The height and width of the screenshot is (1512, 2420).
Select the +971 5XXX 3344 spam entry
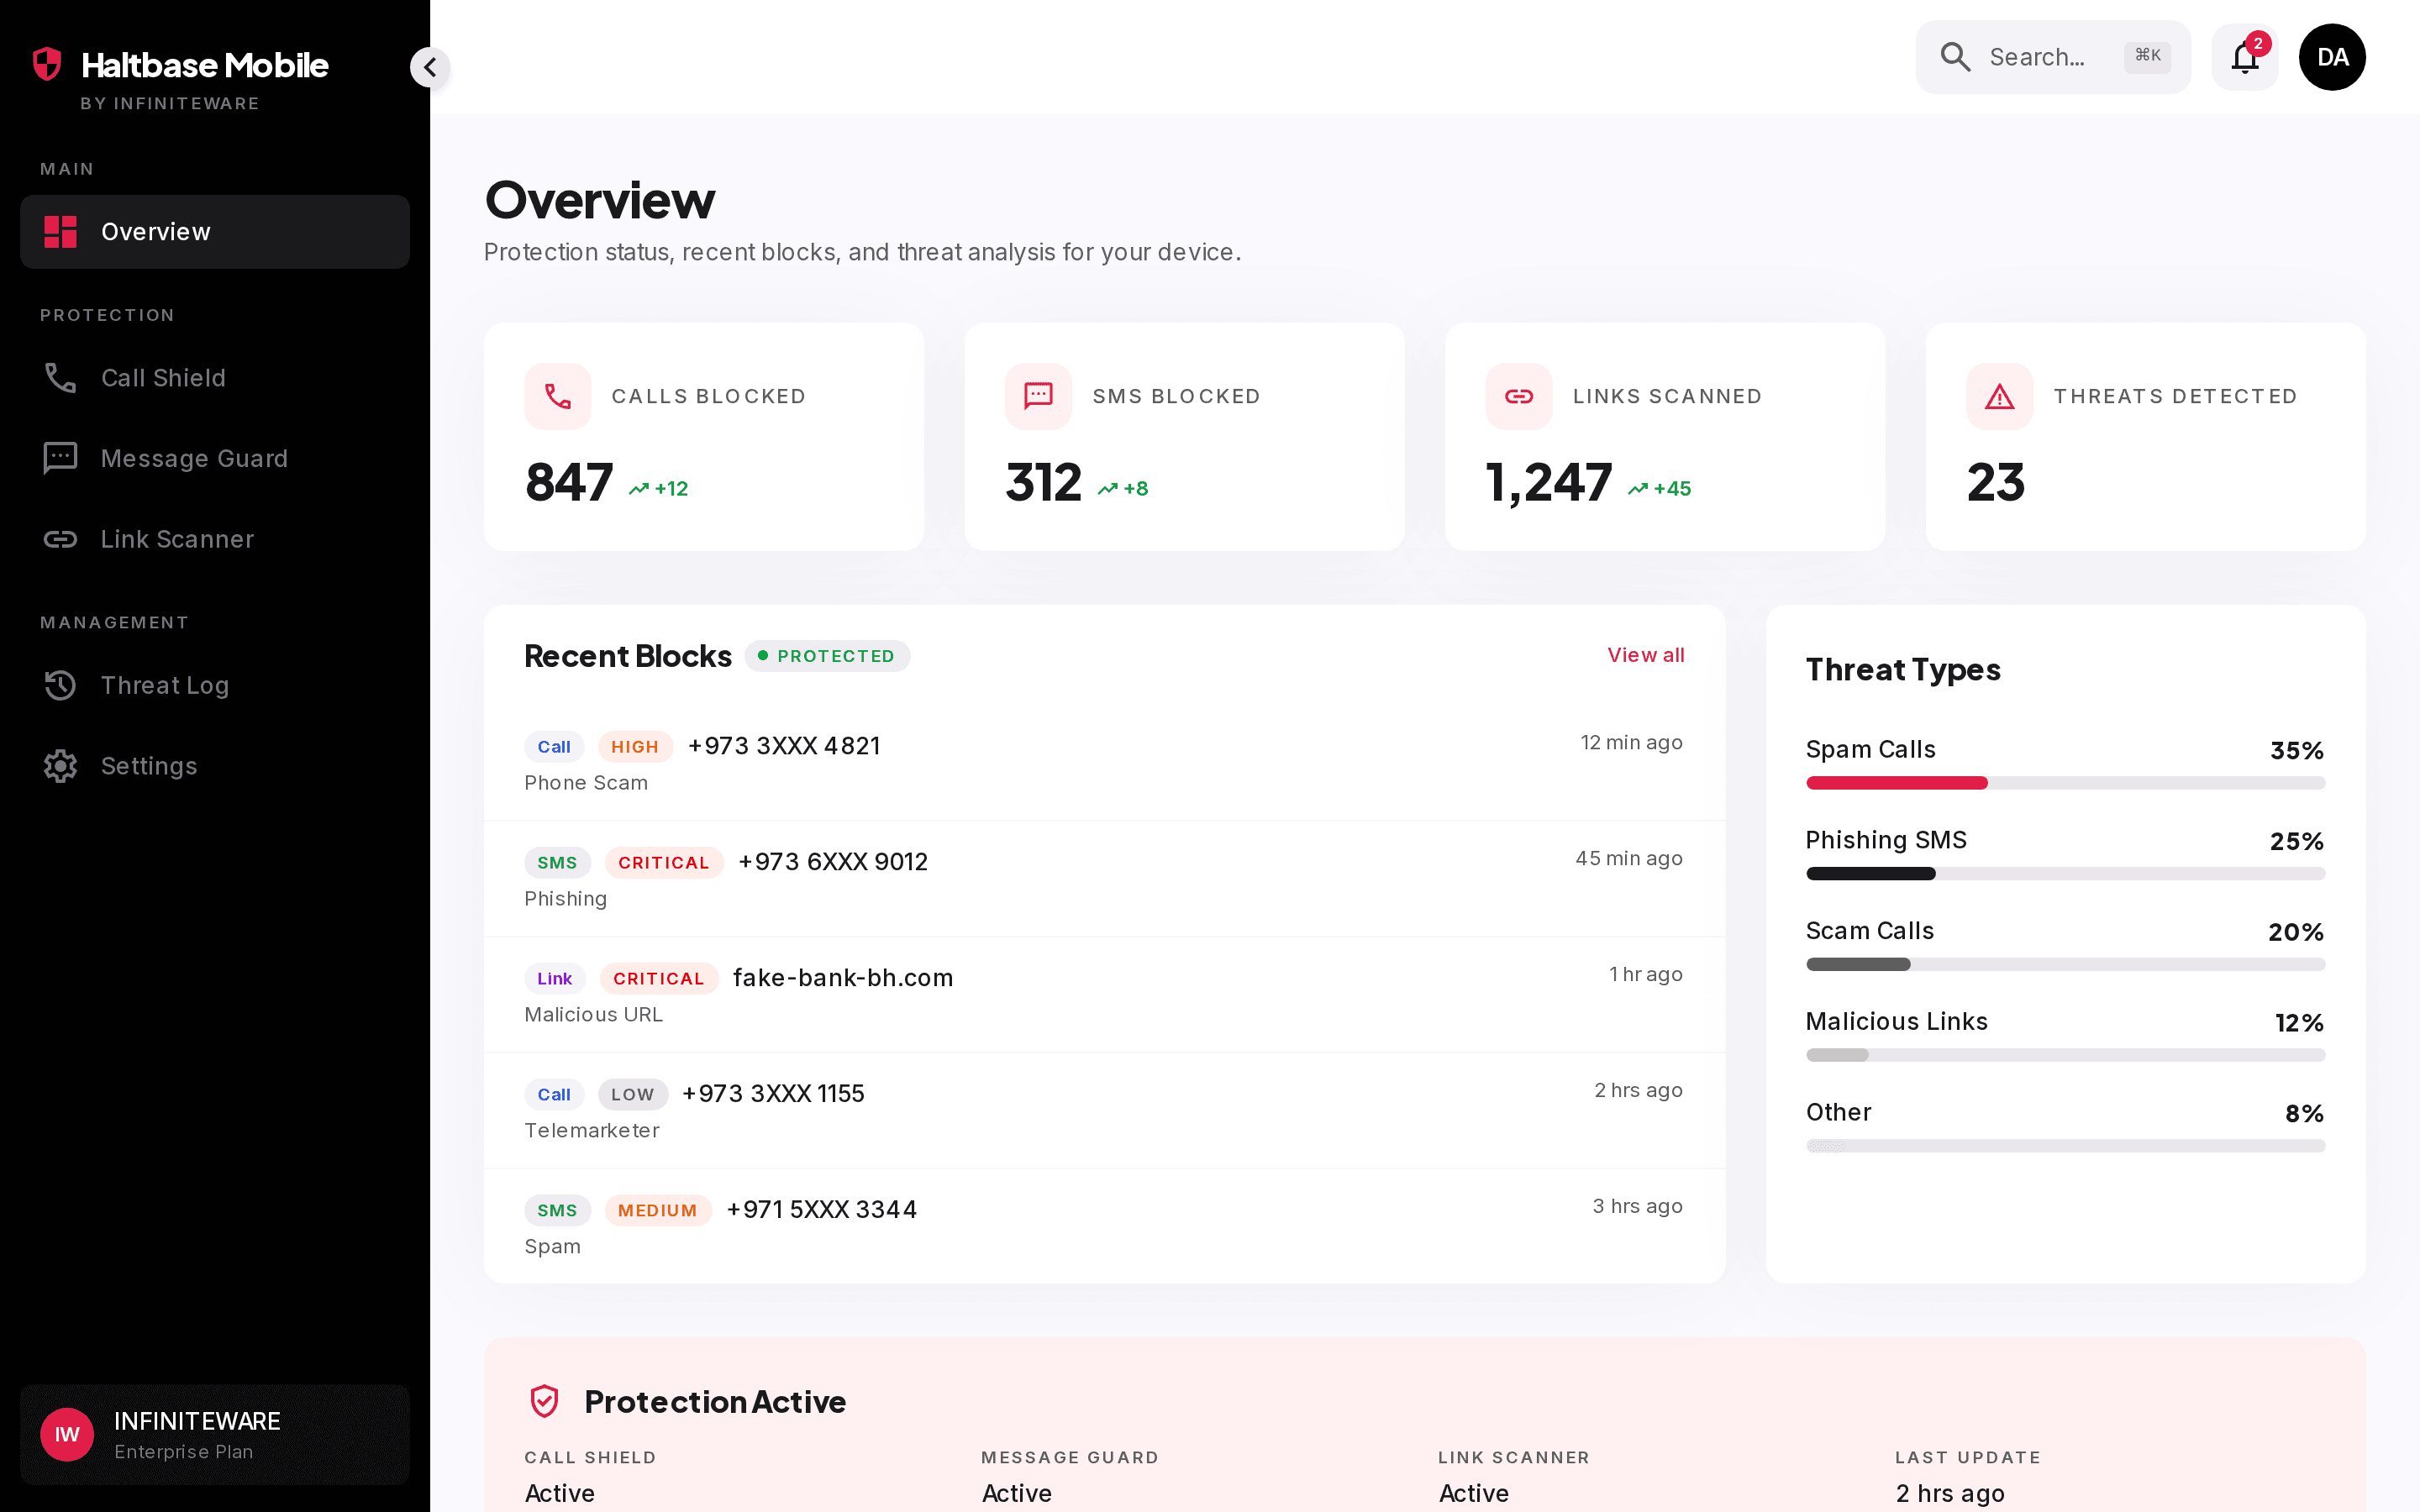[1104, 1226]
